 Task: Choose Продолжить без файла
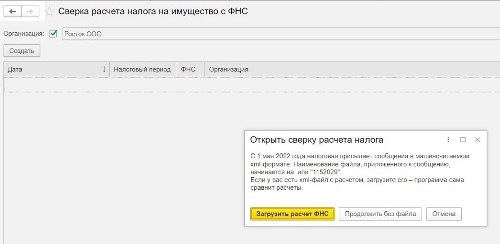coord(380,214)
